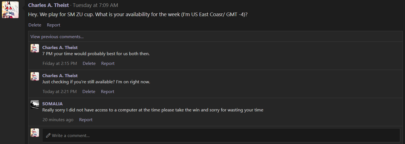Open Charles A. Theist's profile from the post header
Image resolution: width=405 pixels, height=144 pixels.
[x=48, y=5]
